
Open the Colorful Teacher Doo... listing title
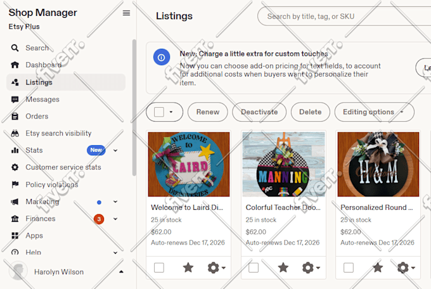tap(283, 207)
